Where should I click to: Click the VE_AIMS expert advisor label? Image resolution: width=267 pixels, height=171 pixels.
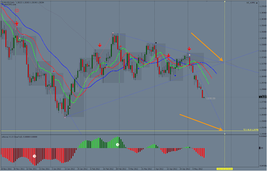pyautogui.click(x=250, y=3)
